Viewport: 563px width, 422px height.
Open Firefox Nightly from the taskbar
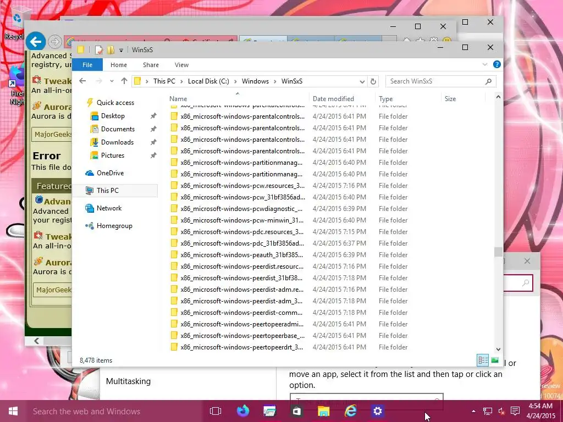[x=243, y=411]
